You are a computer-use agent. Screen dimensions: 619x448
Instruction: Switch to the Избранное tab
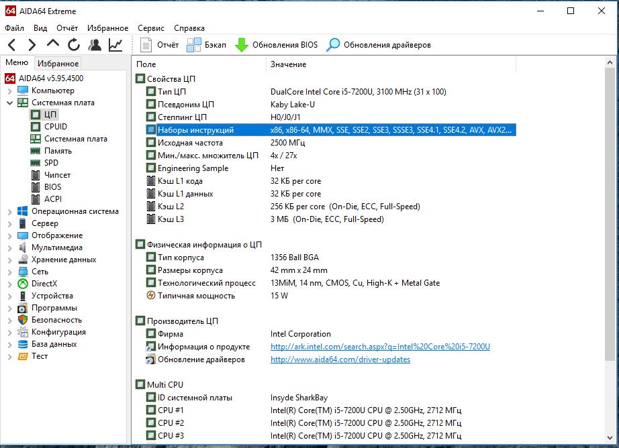58,64
